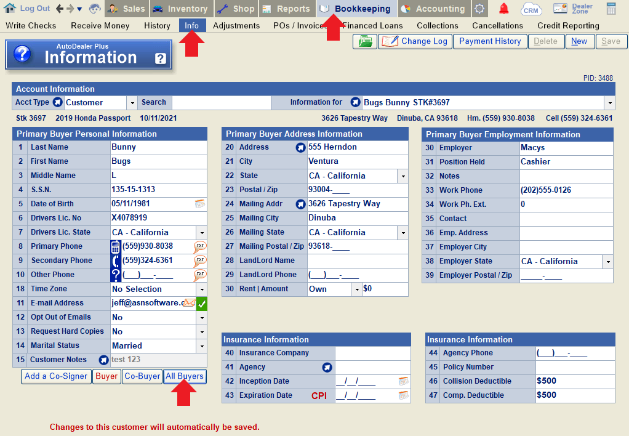The width and height of the screenshot is (629, 436).
Task: Send text message to Other Phone
Action: pyautogui.click(x=200, y=275)
